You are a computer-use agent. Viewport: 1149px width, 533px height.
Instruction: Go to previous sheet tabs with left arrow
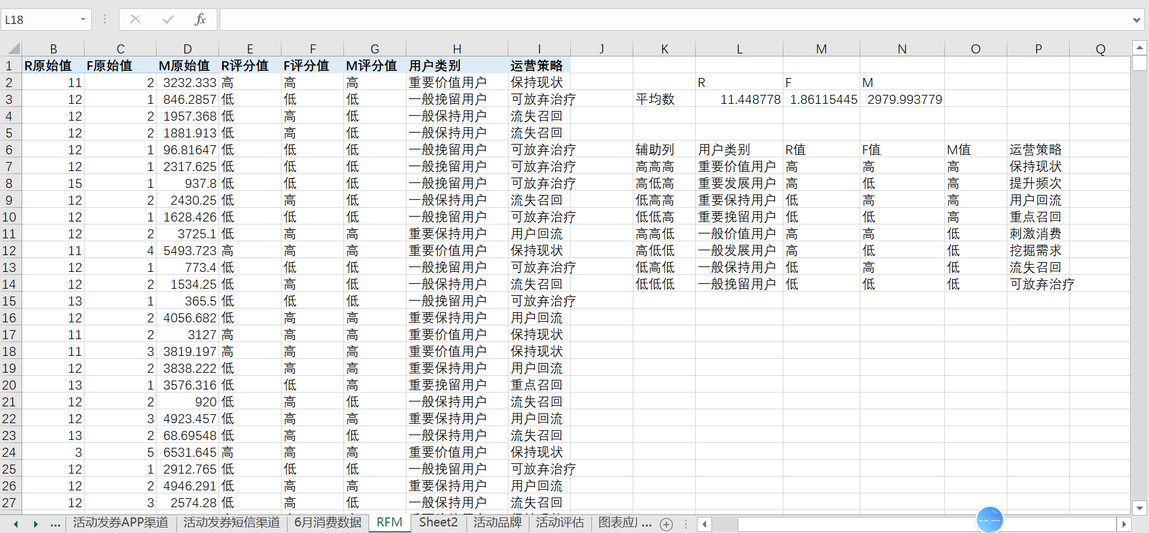pyautogui.click(x=16, y=524)
